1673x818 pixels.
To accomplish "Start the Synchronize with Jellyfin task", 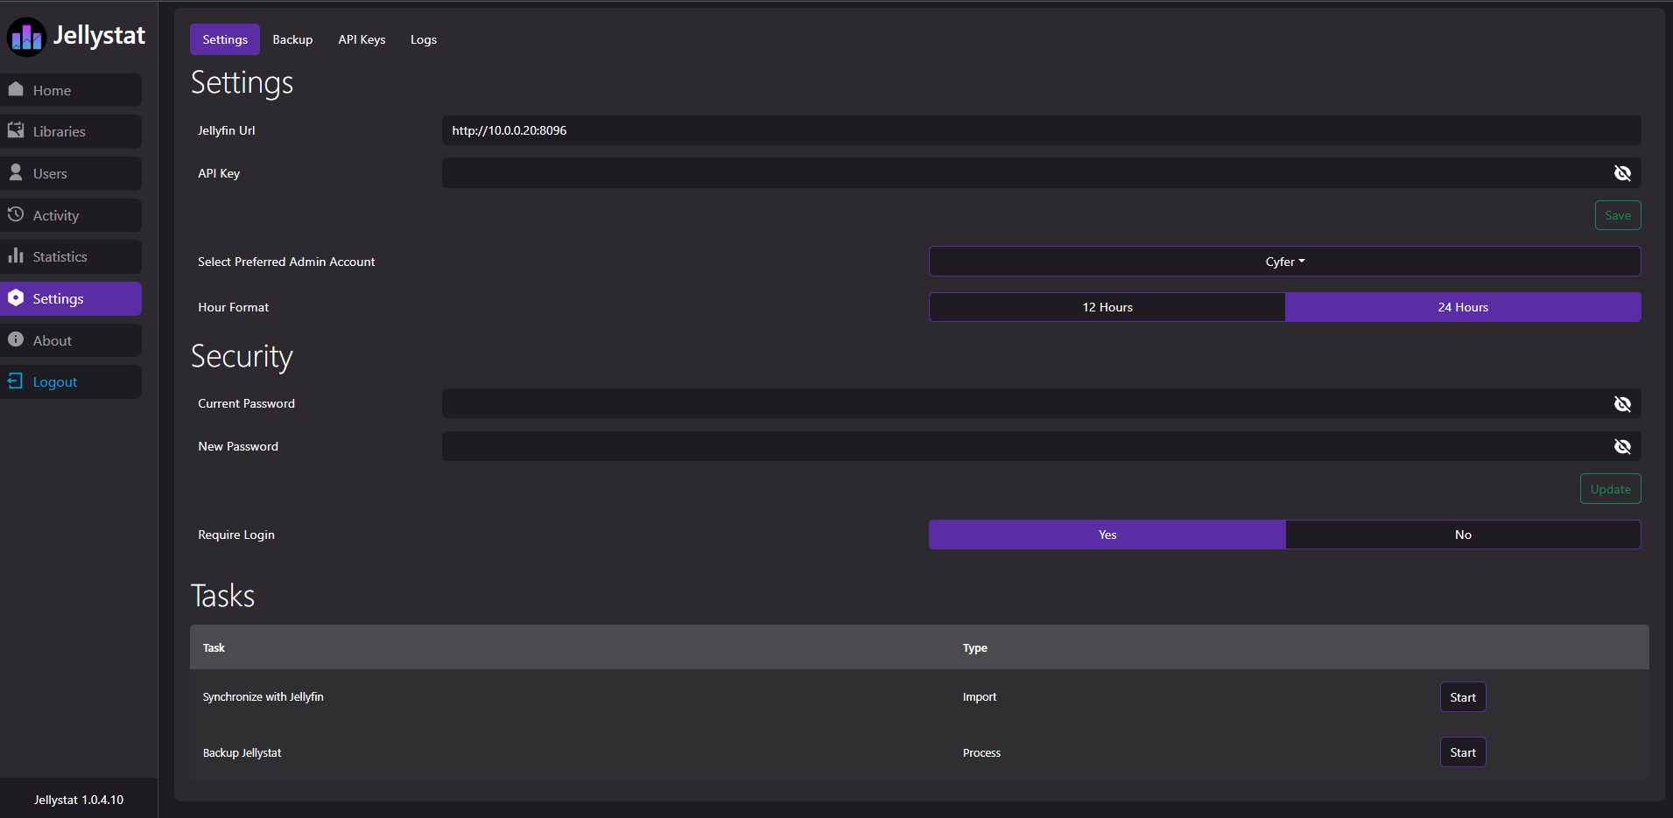I will [x=1462, y=697].
